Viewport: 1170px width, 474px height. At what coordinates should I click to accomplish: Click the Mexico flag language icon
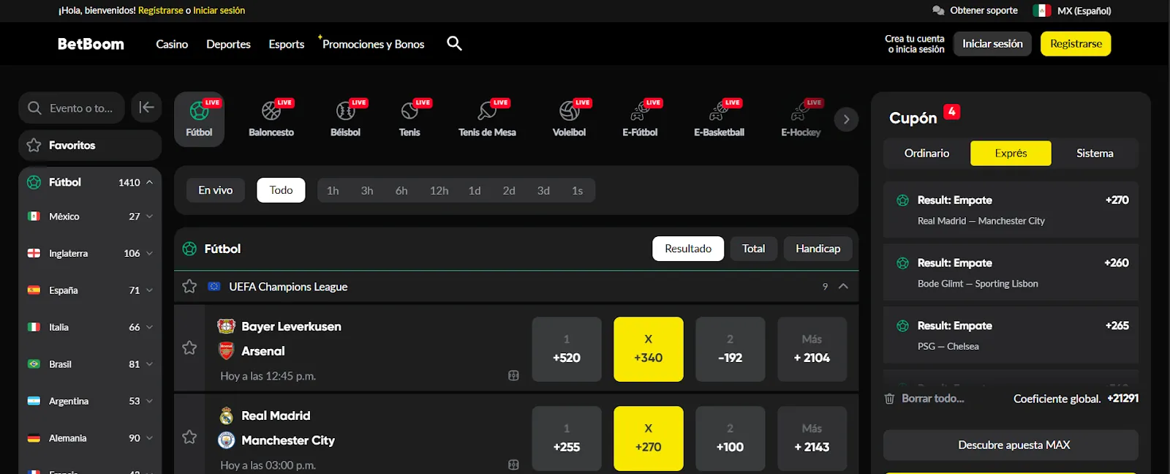pos(1041,10)
